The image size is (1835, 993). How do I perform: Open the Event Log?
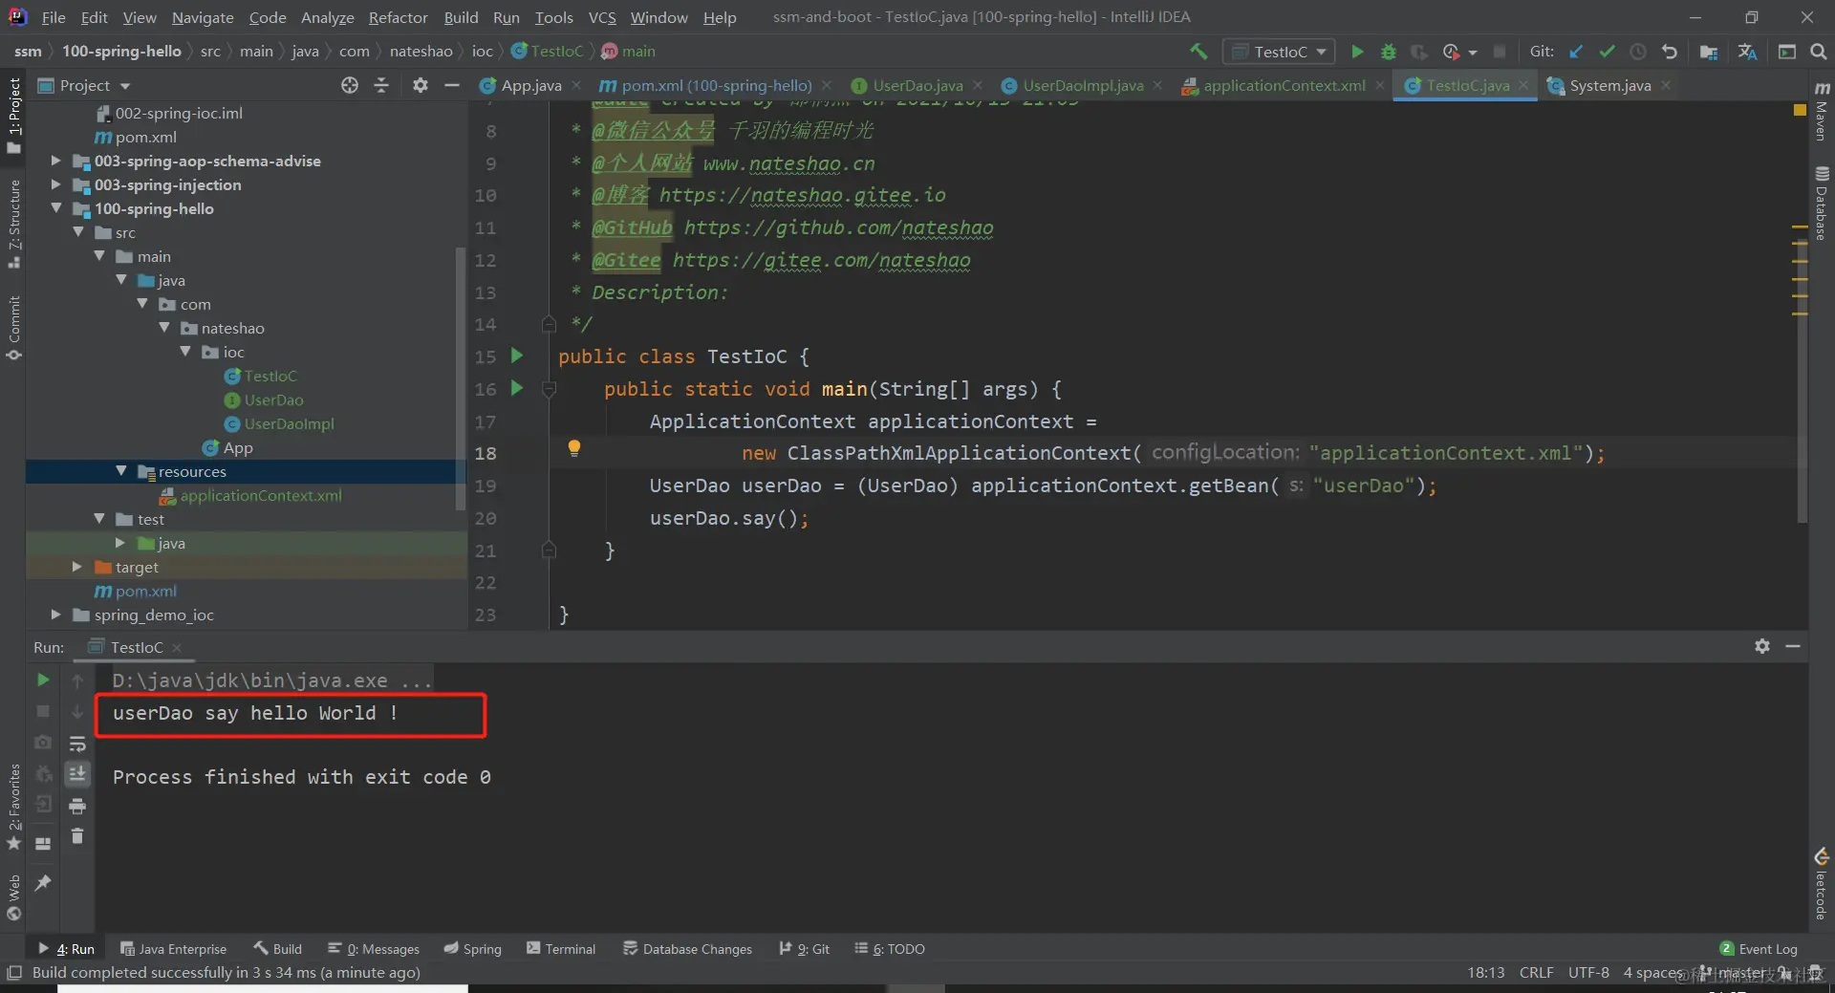pos(1759,948)
